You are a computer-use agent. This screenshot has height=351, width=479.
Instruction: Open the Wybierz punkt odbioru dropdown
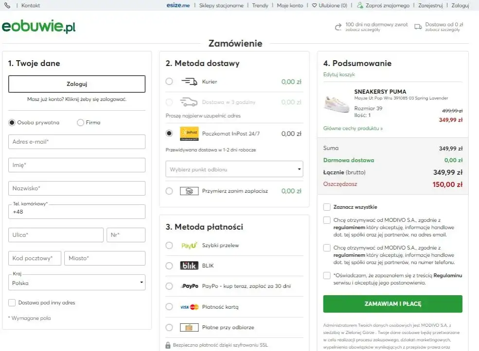[x=234, y=169]
